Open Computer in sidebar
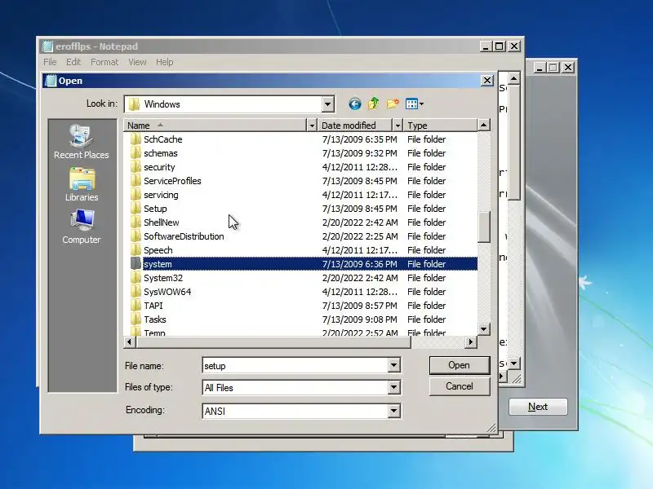This screenshot has width=653, height=489. click(x=81, y=227)
